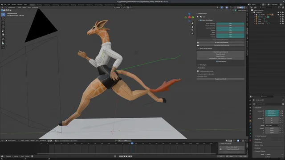This screenshot has height=160, width=285.
Task: Open the File menu
Action: tap(5, 4)
